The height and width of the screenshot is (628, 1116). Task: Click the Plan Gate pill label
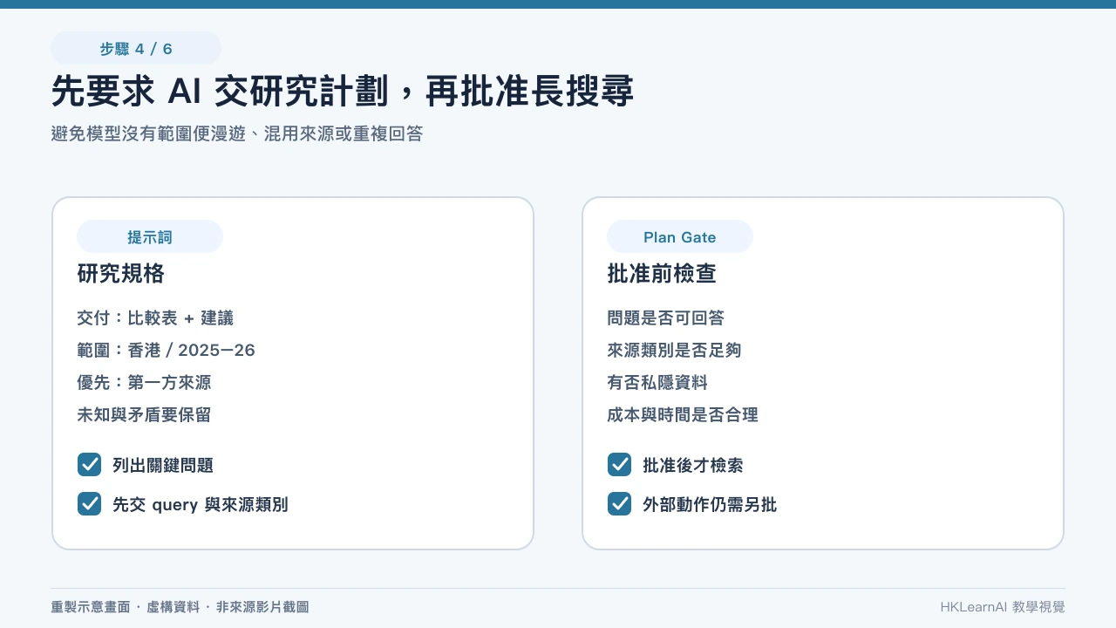pos(680,237)
